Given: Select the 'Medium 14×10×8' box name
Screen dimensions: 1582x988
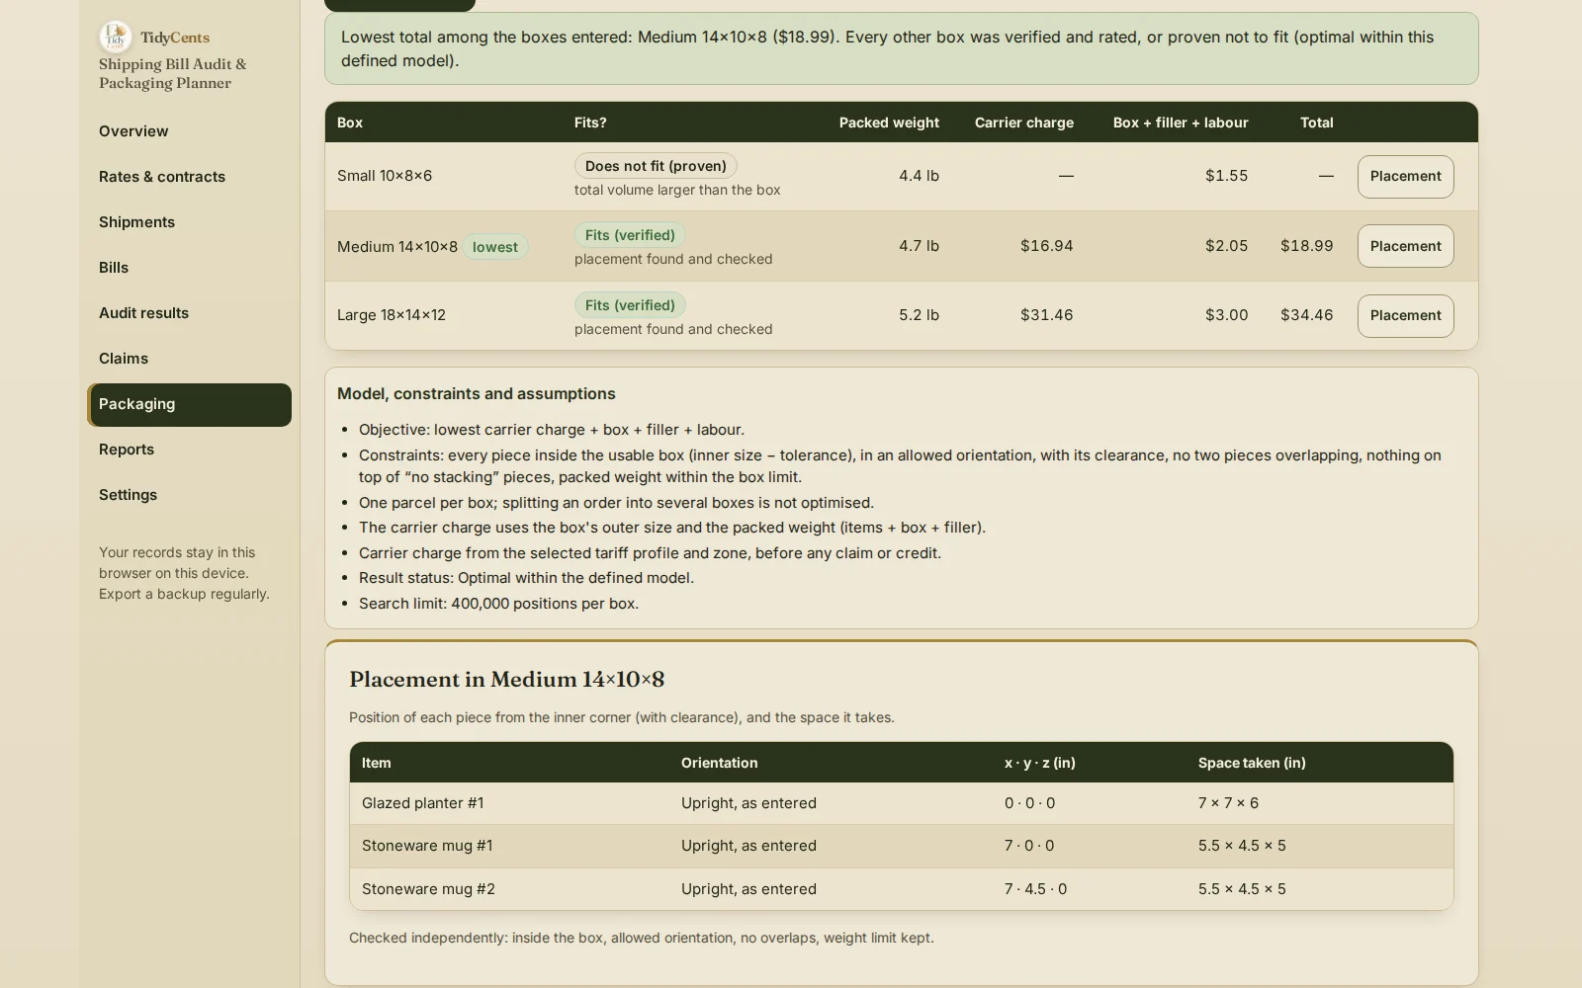Looking at the screenshot, I should pyautogui.click(x=397, y=247).
